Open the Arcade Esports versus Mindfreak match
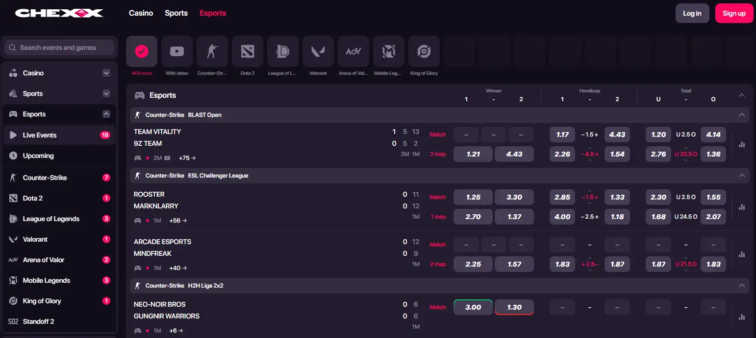Viewport: 756px width, 338px height. (x=162, y=248)
